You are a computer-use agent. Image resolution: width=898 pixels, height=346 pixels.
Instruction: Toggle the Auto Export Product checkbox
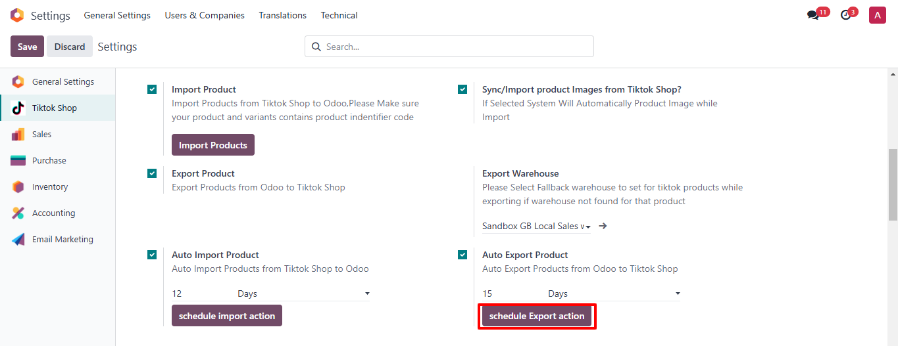462,255
